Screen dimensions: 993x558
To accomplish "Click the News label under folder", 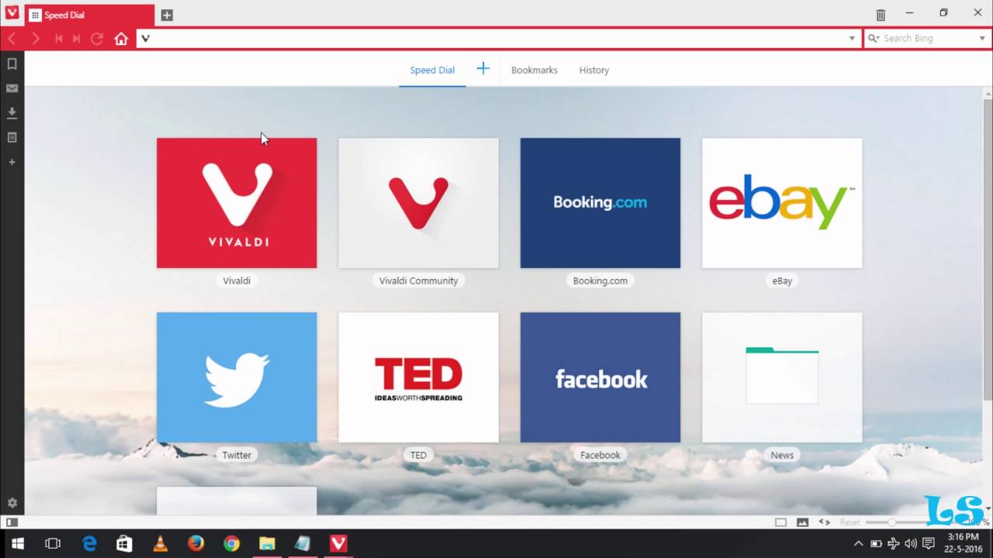I will pos(782,455).
